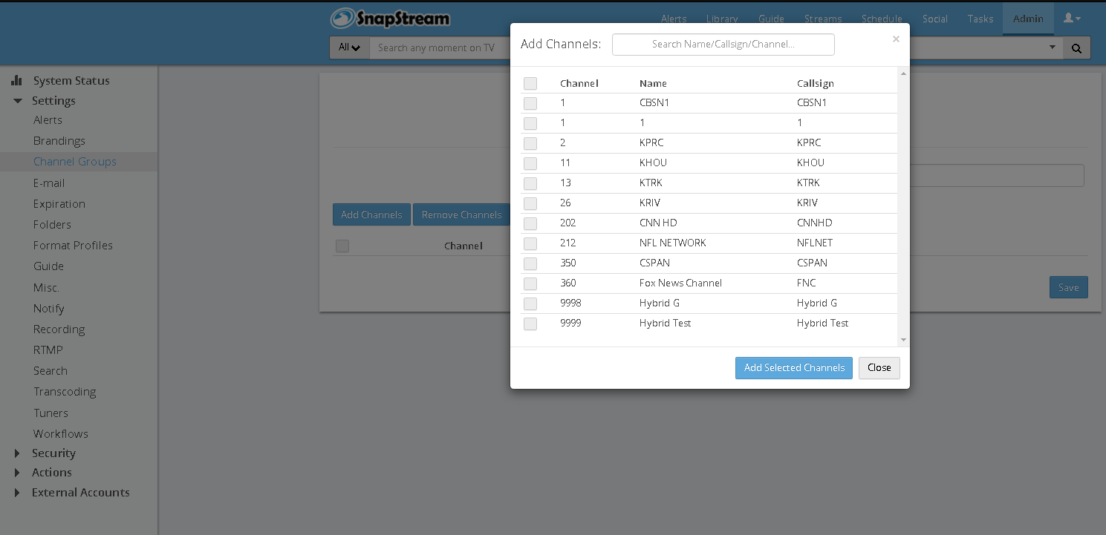The image size is (1106, 535).
Task: Sort by the Name column header in dialog
Action: [653, 84]
